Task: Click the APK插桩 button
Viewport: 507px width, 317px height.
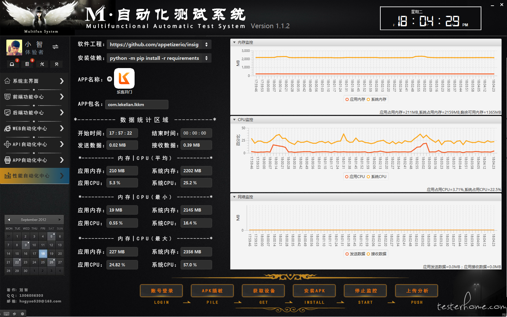Action: (x=212, y=291)
